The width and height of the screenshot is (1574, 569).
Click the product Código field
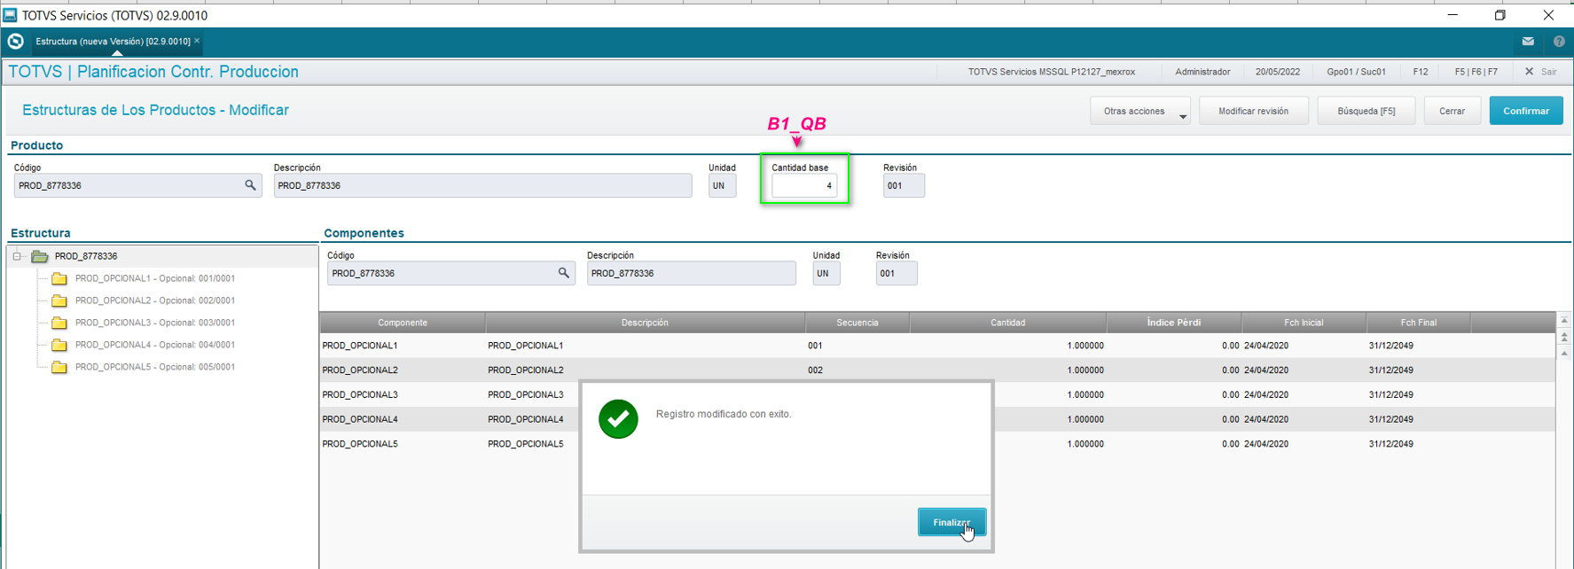click(137, 185)
